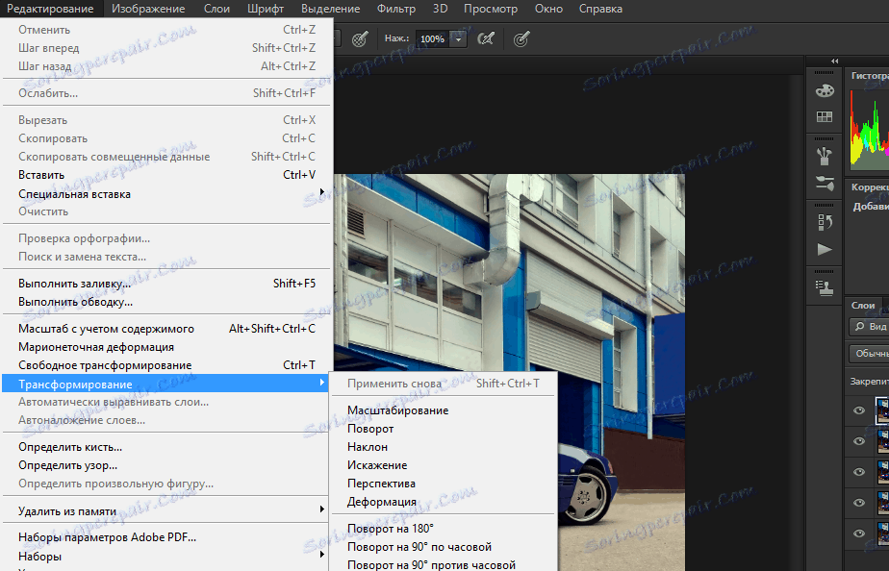Enable airbrush mode in options bar
This screenshot has height=571, width=889.
[486, 38]
